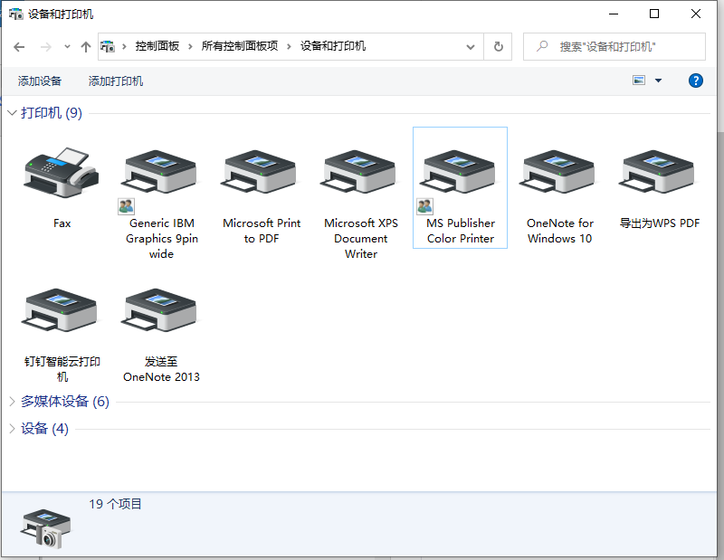Expand the 多媒体设备 (6) group
The image size is (724, 560).
click(x=13, y=401)
